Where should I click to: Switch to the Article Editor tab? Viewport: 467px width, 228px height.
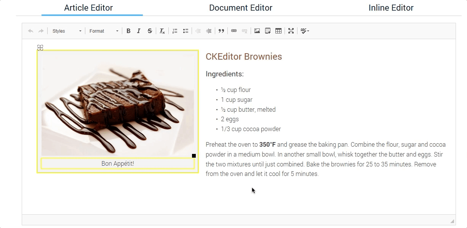click(x=89, y=8)
